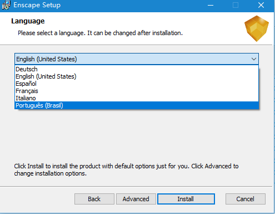Select Español language option
The image size is (275, 214).
pyautogui.click(x=137, y=84)
